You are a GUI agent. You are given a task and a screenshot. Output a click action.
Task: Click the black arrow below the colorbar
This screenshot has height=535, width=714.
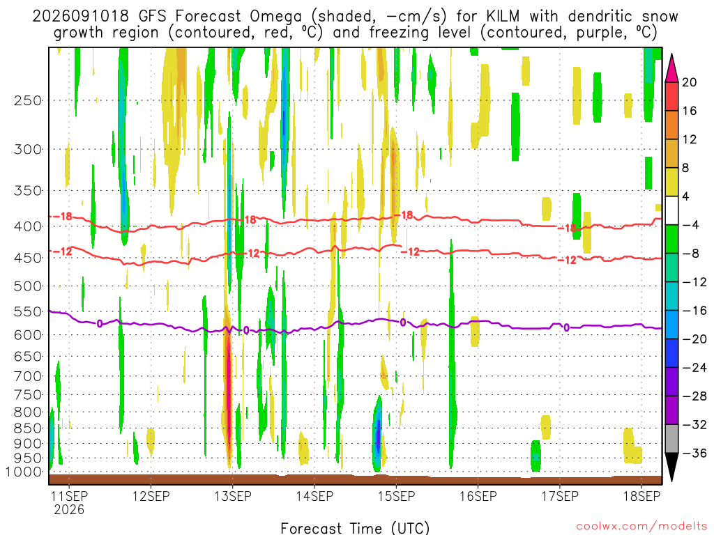(671, 467)
